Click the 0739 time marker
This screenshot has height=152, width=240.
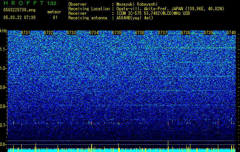coord(208,33)
